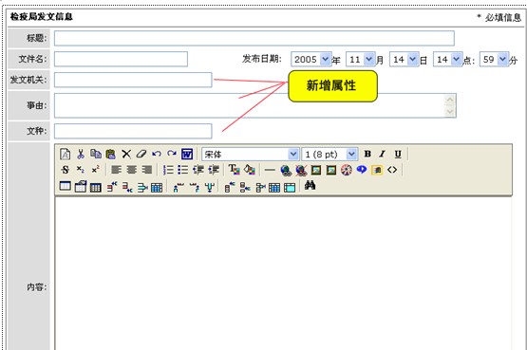527x350 pixels.
Task: Click the 事由 scrollbar down arrow
Action: click(450, 111)
